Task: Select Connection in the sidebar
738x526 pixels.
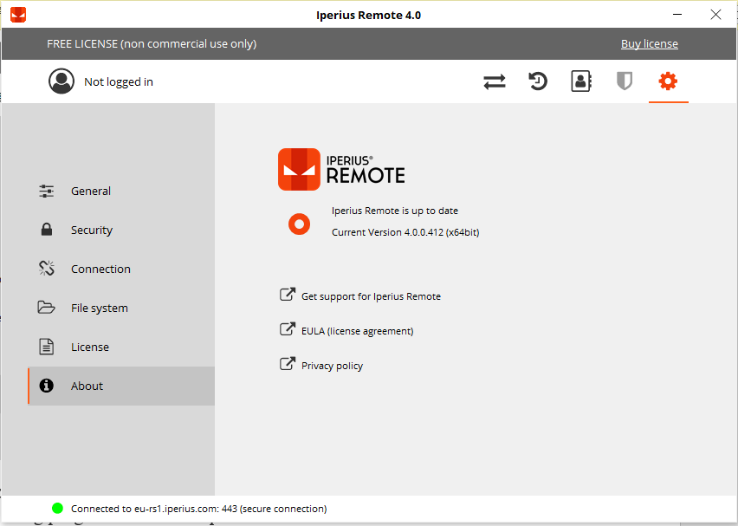Action: point(100,269)
